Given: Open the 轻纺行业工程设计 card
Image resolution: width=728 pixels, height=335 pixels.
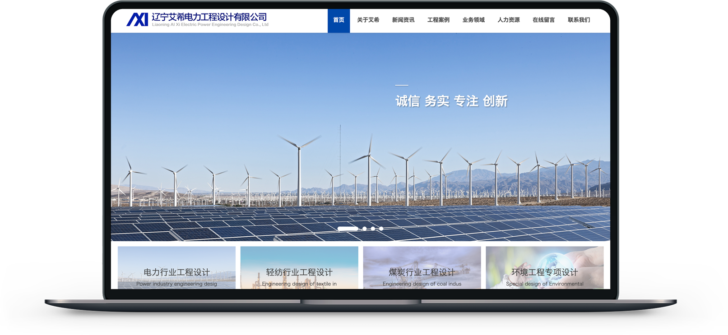Looking at the screenshot, I should click(x=299, y=267).
